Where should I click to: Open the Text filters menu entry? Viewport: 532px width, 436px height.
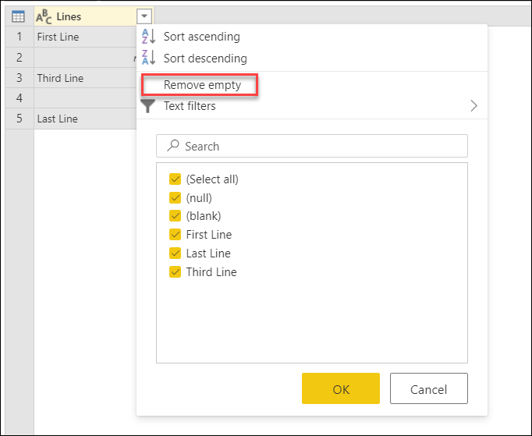tap(312, 106)
